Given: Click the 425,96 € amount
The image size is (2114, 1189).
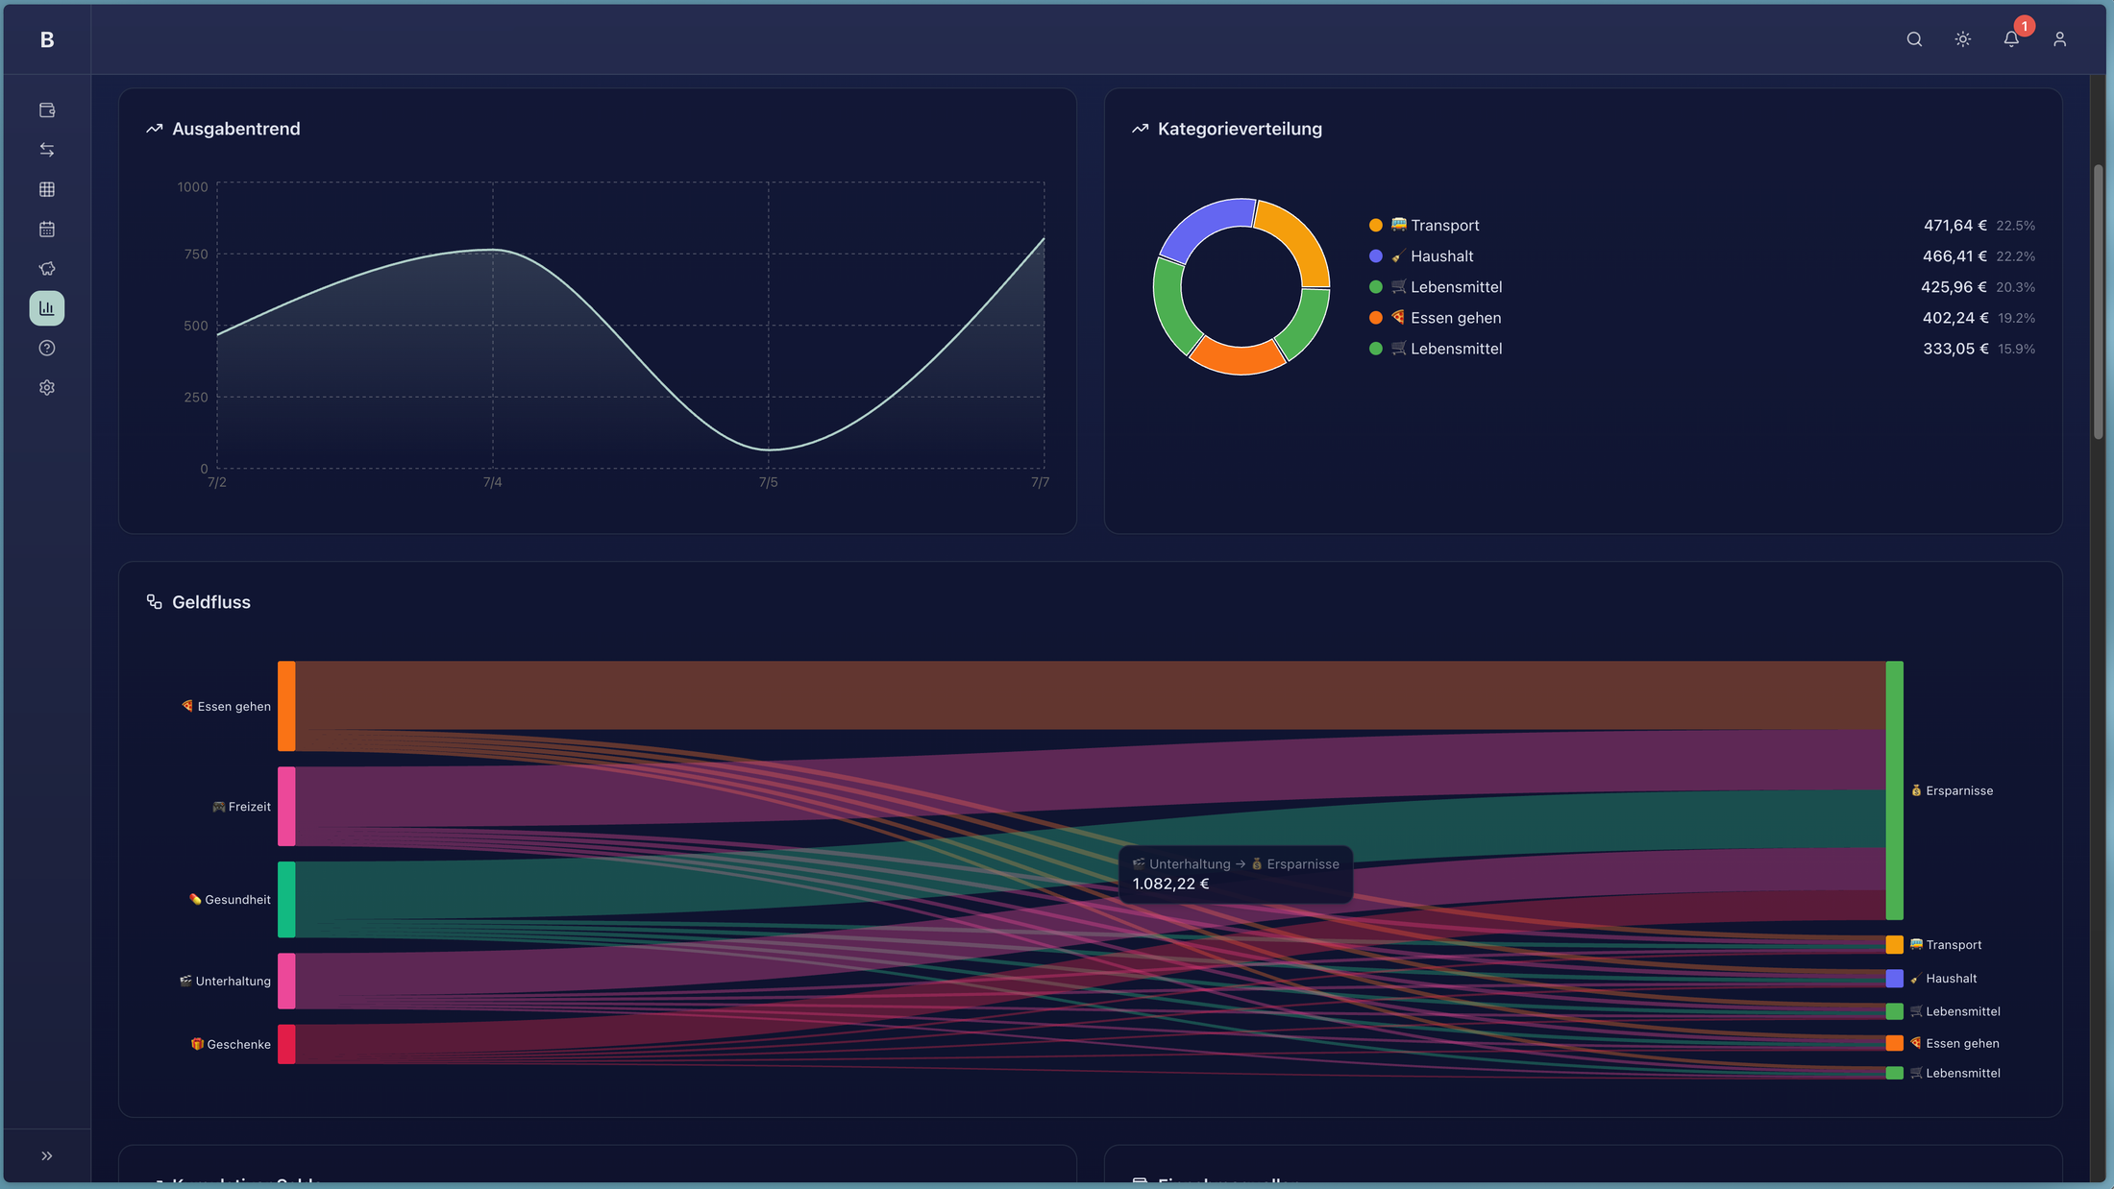Looking at the screenshot, I should coord(1954,287).
